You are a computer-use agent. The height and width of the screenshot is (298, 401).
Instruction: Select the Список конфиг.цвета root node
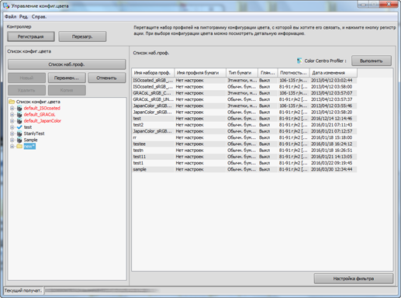click(x=38, y=102)
